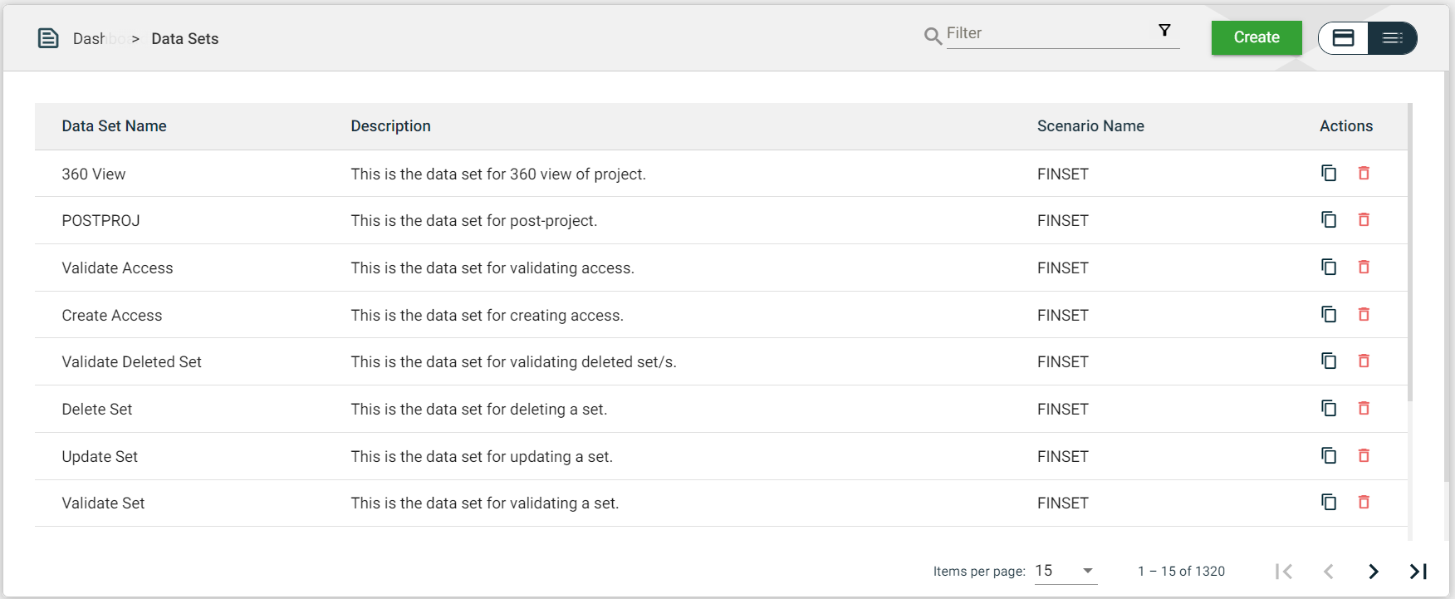The height and width of the screenshot is (599, 1455).
Task: Click the Create button
Action: click(x=1256, y=37)
